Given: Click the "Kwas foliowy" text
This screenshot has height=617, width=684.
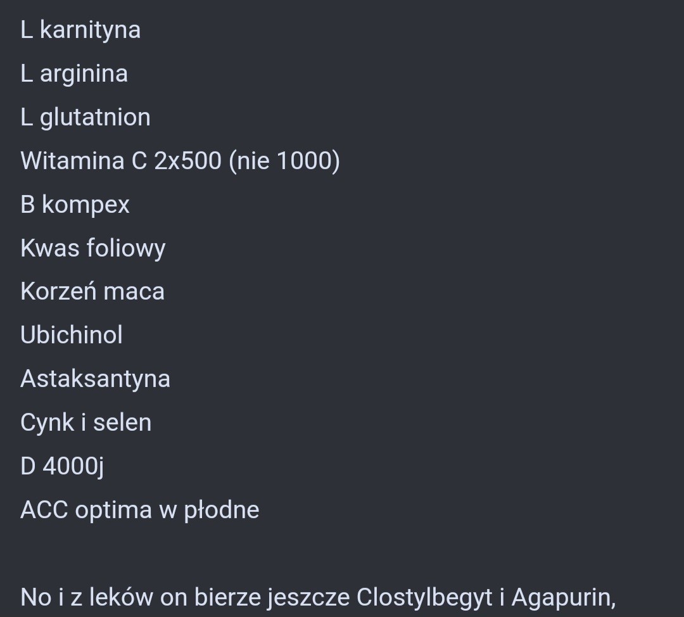Looking at the screenshot, I should 92,248.
